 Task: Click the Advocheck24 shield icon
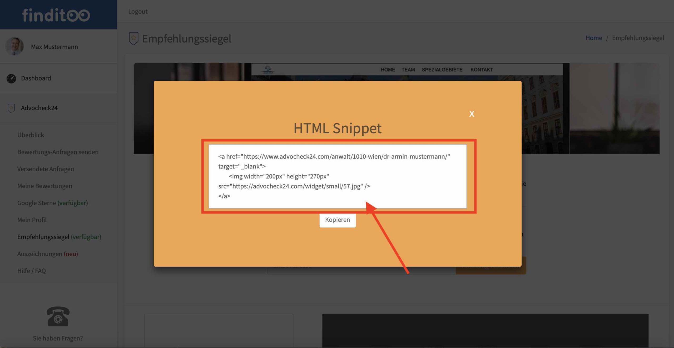11,108
